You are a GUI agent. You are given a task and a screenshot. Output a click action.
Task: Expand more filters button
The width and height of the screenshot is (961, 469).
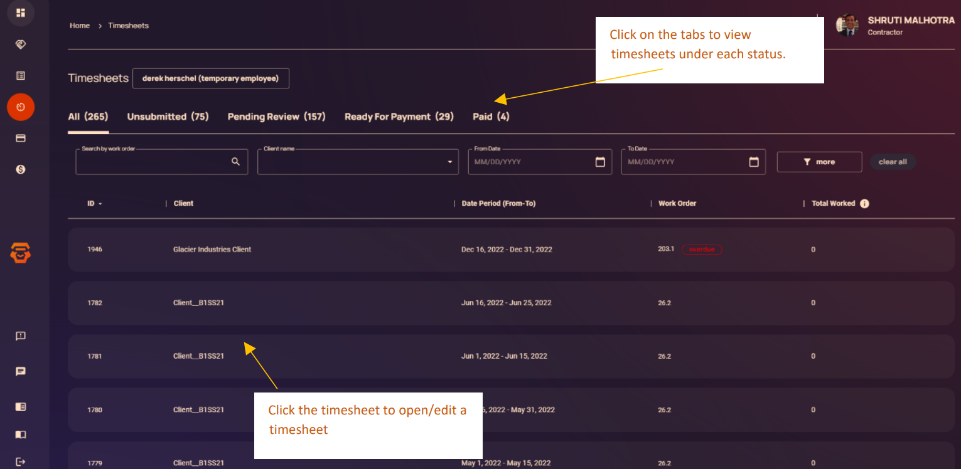[x=819, y=162]
